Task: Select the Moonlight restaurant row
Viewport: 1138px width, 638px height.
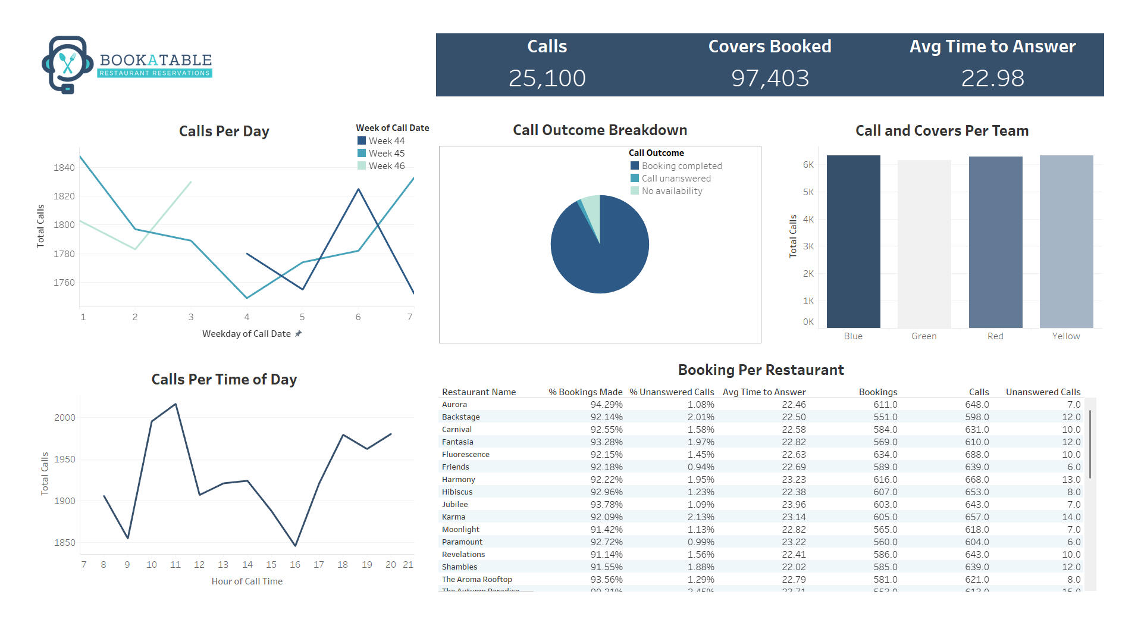Action: [x=461, y=529]
